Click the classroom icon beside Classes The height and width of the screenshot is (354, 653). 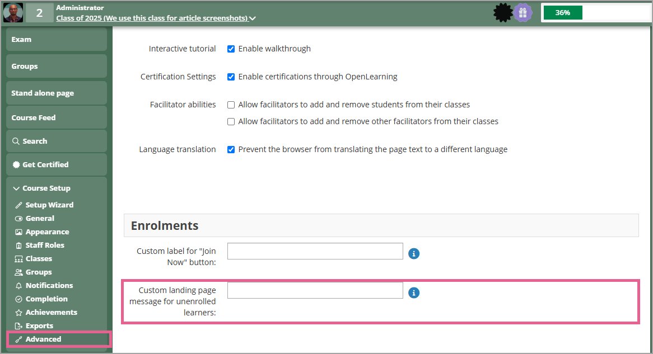[18, 259]
